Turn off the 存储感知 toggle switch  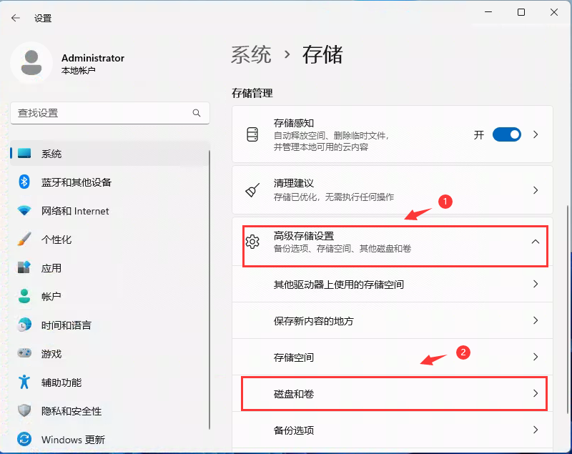coord(506,134)
